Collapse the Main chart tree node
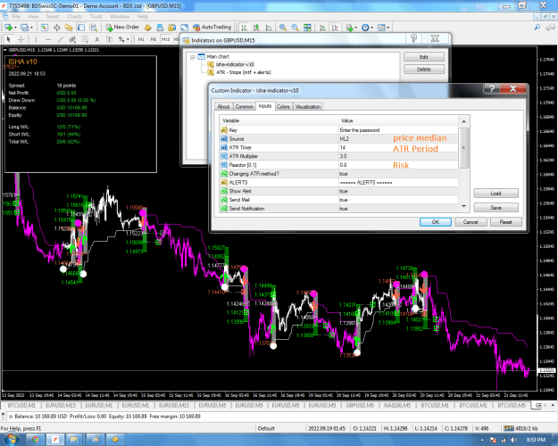 coord(192,57)
